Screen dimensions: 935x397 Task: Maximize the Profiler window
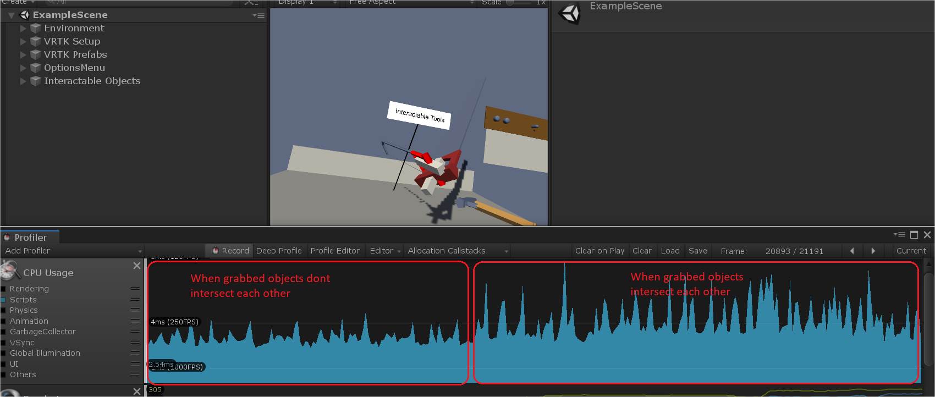pyautogui.click(x=914, y=235)
